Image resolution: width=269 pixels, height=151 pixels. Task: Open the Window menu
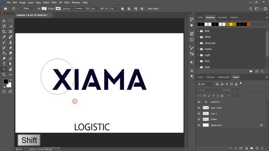coord(76,3)
